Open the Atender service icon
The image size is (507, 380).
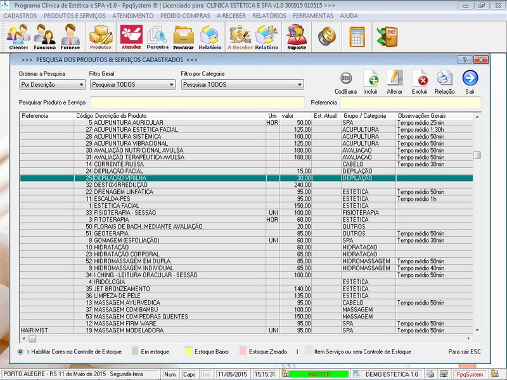click(131, 37)
